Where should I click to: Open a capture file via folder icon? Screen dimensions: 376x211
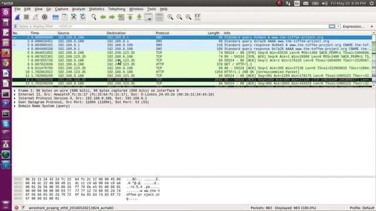pos(56,17)
